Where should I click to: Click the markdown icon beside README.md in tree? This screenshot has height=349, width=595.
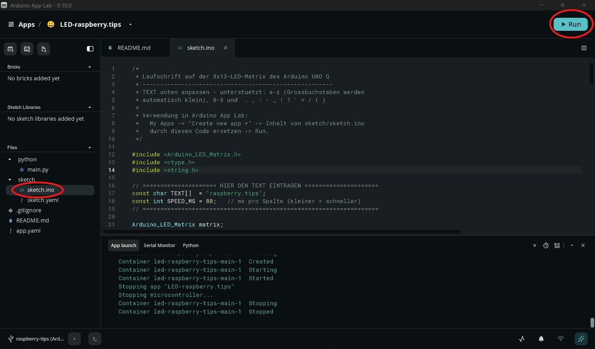coord(10,221)
